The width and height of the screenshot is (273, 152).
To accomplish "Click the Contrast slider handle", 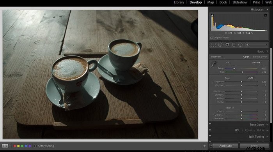I will point(241,86).
